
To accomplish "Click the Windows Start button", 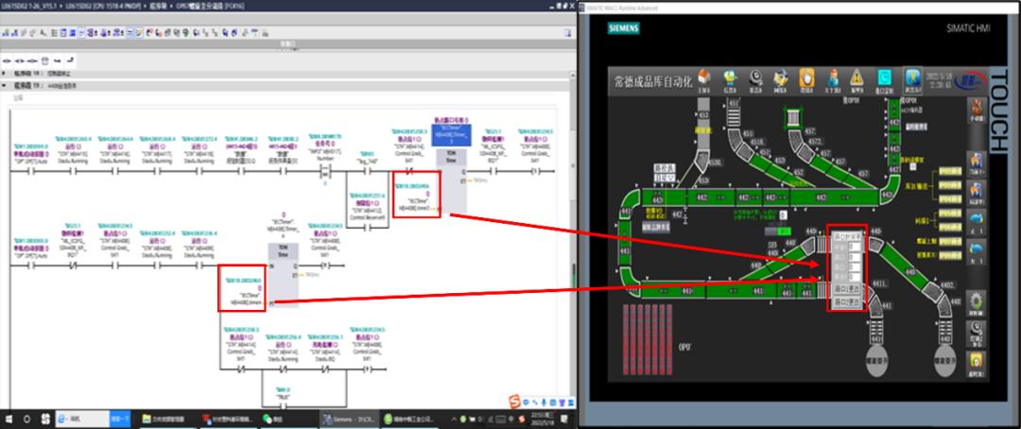I will coord(9,419).
